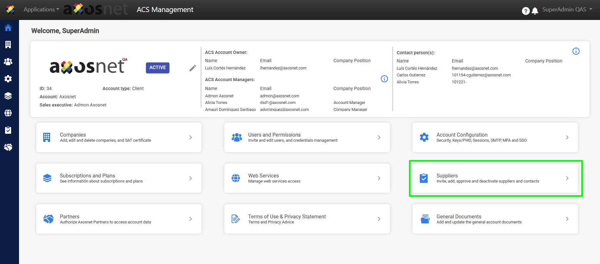Screen dimensions: 600x264
Task: Select email dsd1@axosnet.com in managers list
Action: point(278,103)
